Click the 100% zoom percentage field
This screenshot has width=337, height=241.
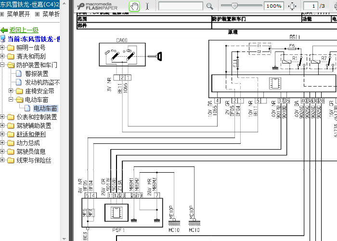tap(274, 6)
